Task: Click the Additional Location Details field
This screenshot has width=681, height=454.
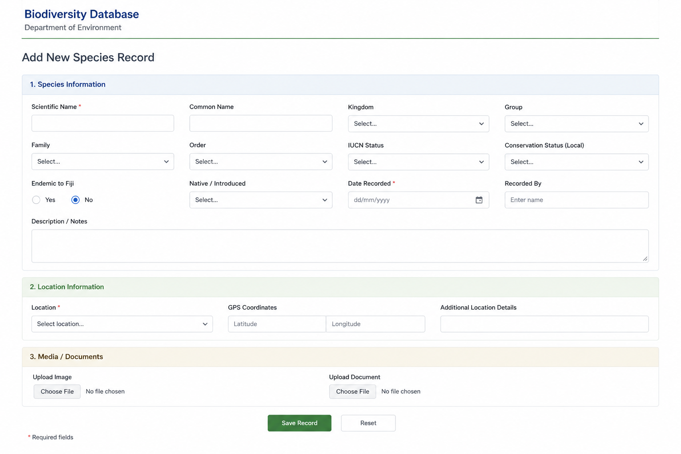Action: 544,324
